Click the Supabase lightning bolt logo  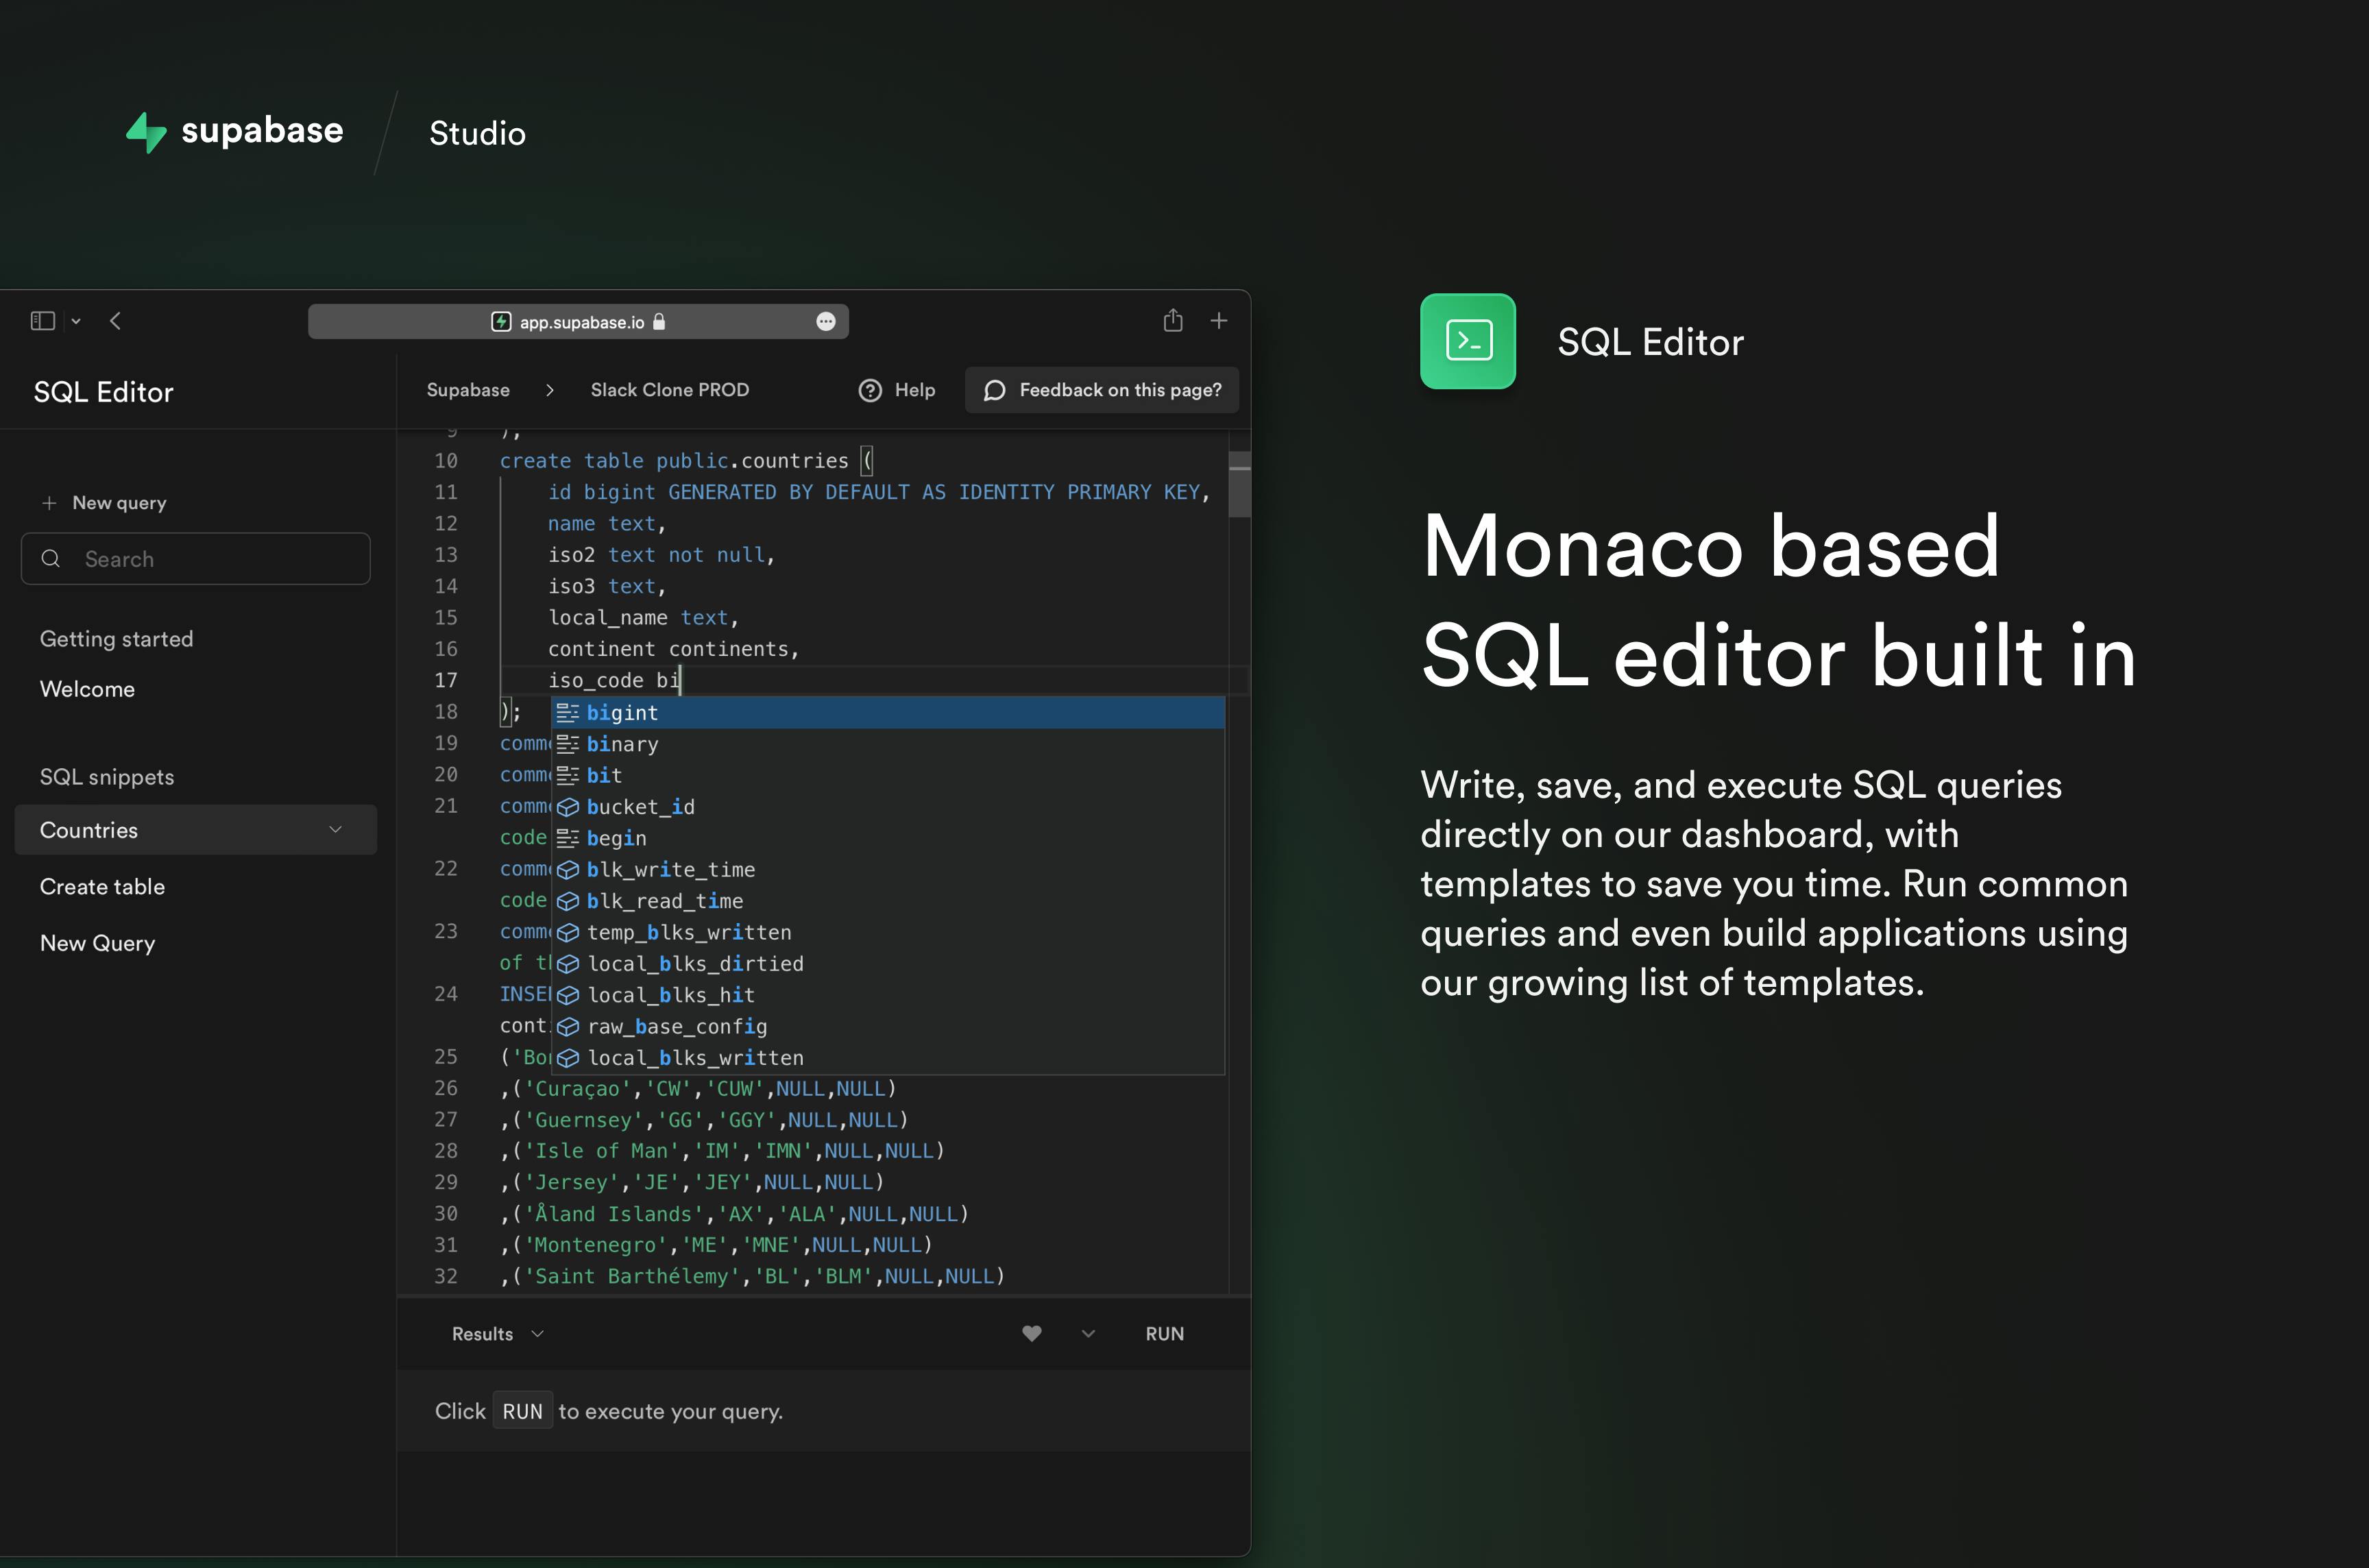[x=146, y=132]
